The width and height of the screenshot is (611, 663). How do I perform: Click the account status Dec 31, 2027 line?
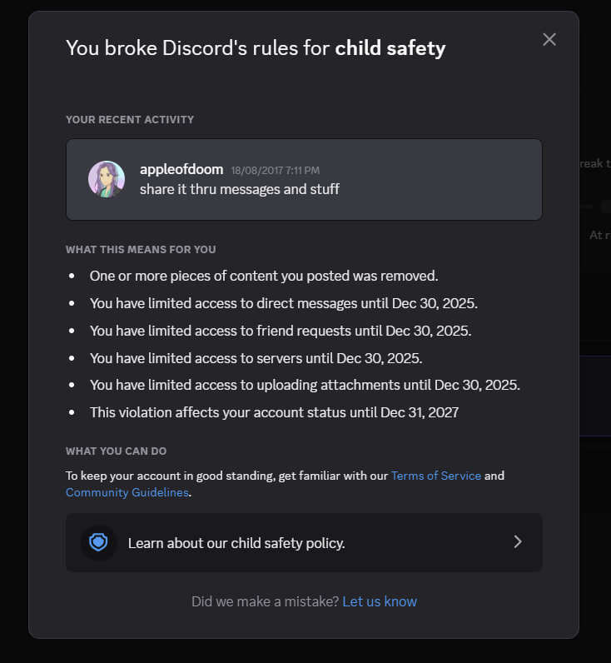pos(274,412)
